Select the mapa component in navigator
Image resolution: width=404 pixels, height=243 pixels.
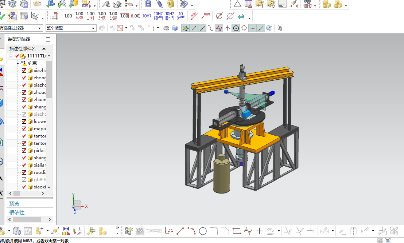(x=40, y=128)
